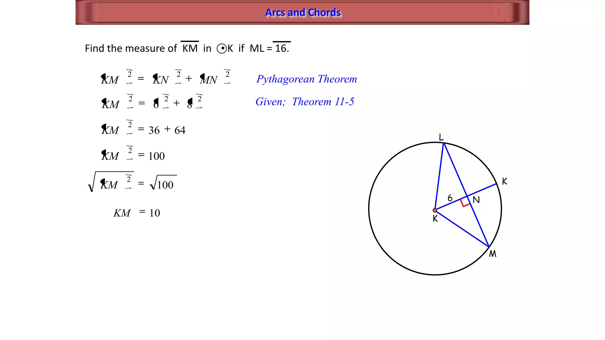
Task: Click the segment length label '6'
Action: (x=450, y=198)
